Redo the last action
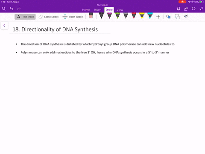The width and height of the screenshot is (205, 154). click(19, 9)
